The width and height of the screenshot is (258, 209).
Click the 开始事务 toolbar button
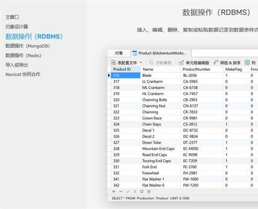tap(160, 62)
